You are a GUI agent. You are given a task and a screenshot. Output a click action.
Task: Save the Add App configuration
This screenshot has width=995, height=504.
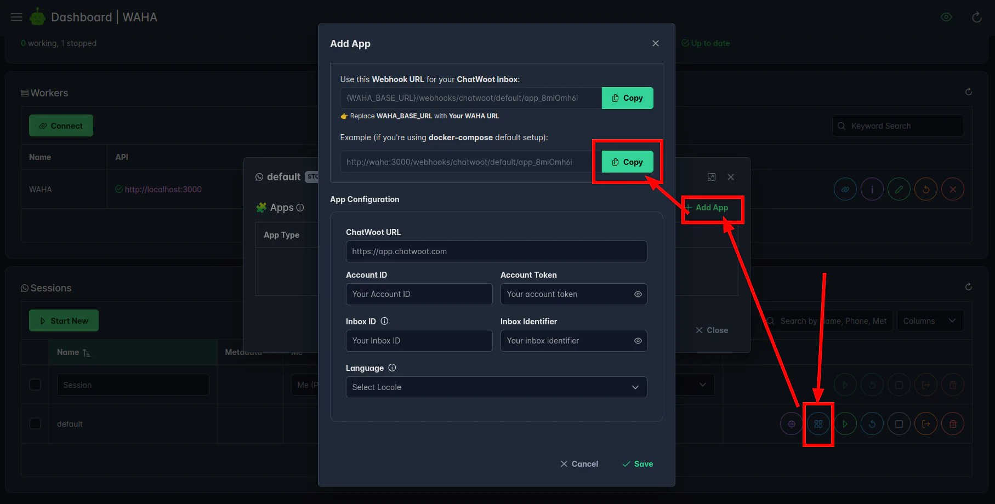(x=638, y=464)
